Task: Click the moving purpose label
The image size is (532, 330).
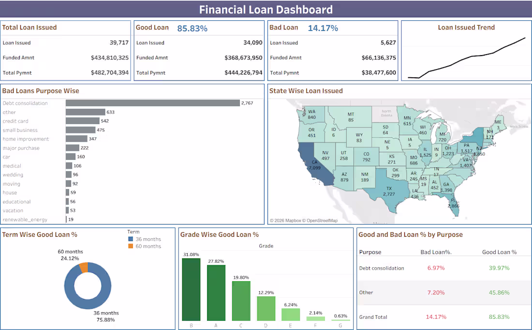Action: 12,184
